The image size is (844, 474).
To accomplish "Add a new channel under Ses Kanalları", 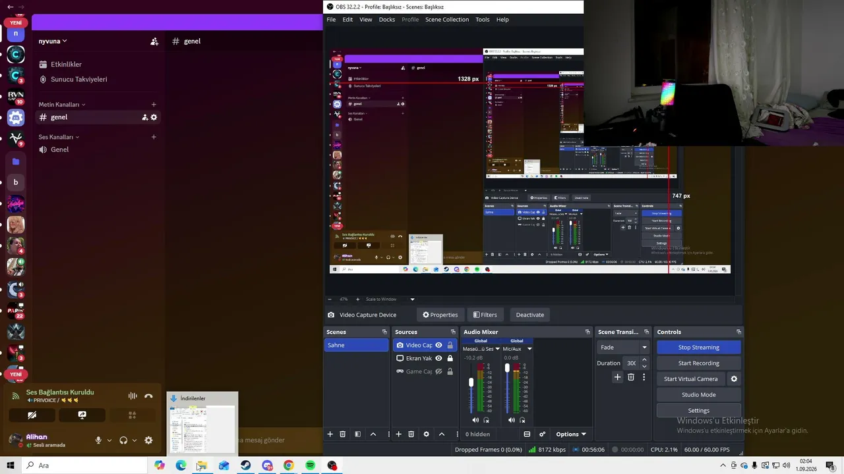I will 154,137.
